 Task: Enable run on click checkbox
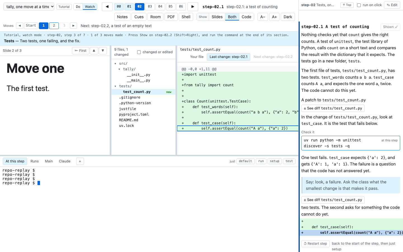359,5
